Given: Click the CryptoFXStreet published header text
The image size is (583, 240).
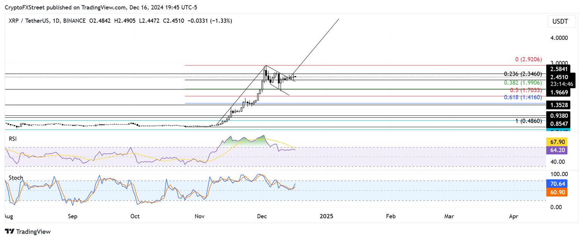Looking at the screenshot, I should coord(101,8).
